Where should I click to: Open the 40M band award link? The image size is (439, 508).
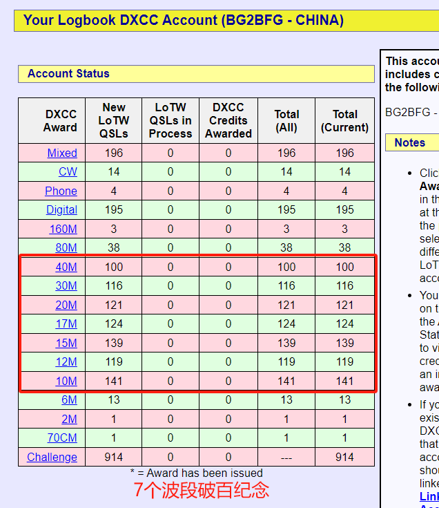(x=66, y=267)
